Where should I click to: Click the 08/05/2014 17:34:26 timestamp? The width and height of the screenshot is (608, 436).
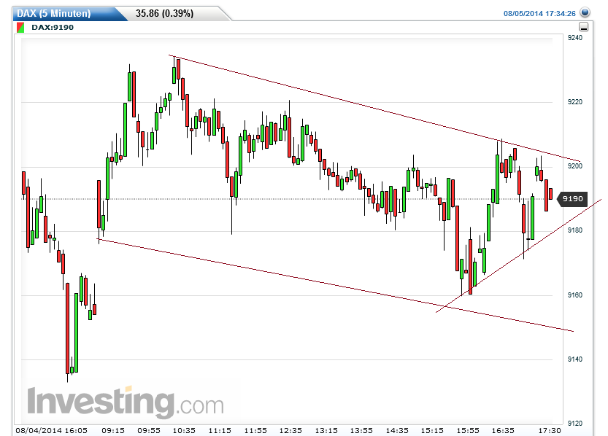[539, 14]
